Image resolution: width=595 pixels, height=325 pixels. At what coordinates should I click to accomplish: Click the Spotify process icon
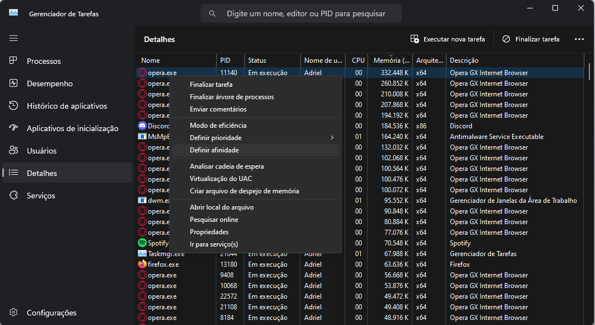click(x=142, y=243)
